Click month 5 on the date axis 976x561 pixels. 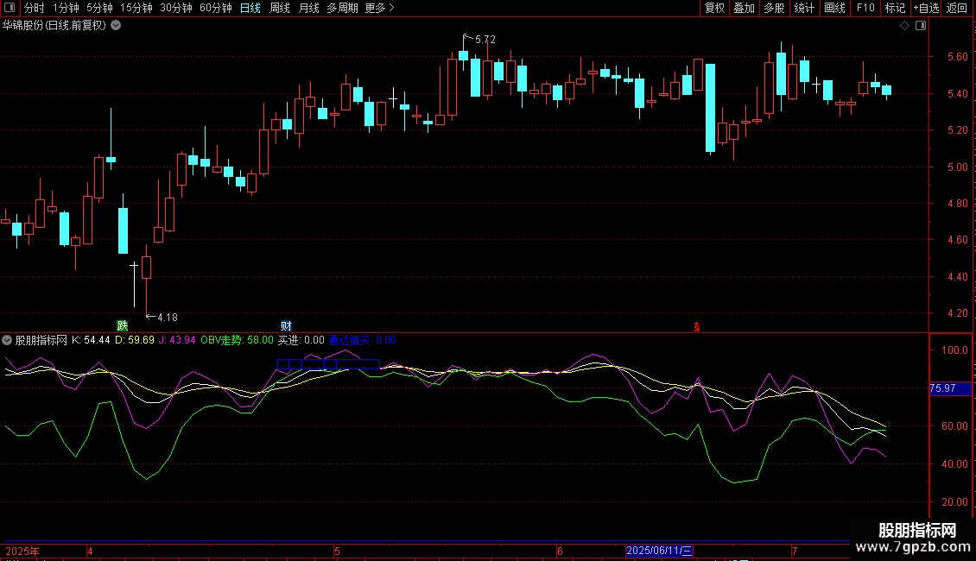click(337, 551)
